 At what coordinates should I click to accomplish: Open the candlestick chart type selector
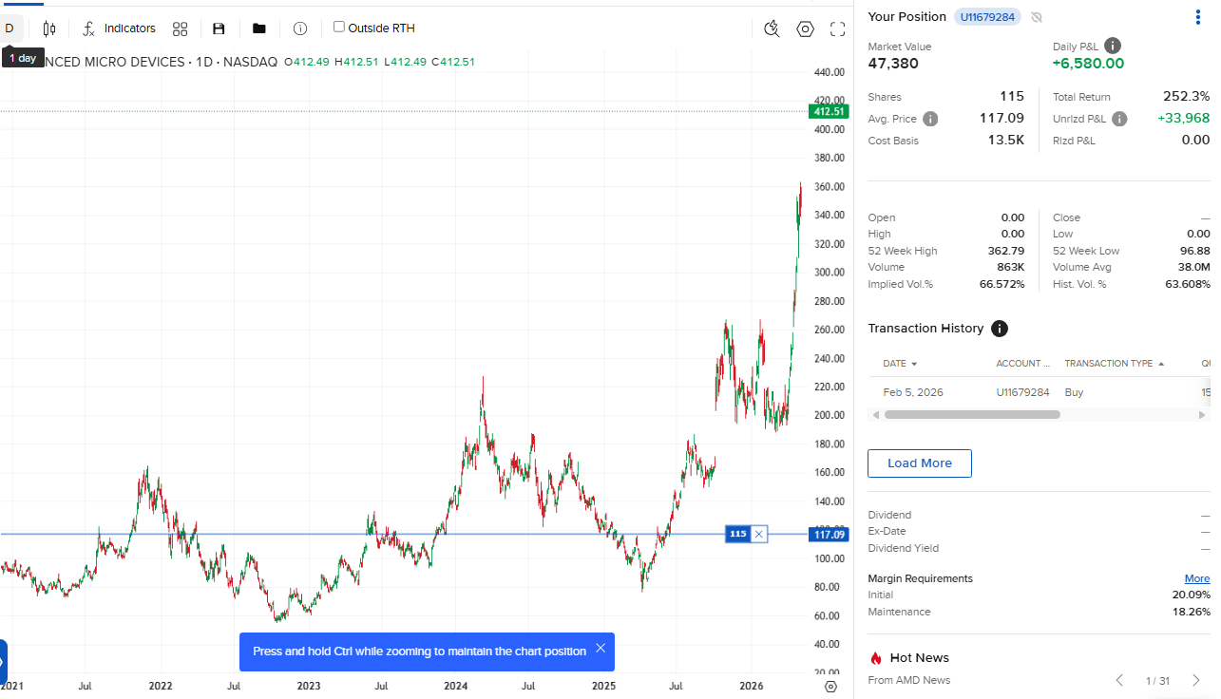pos(49,28)
